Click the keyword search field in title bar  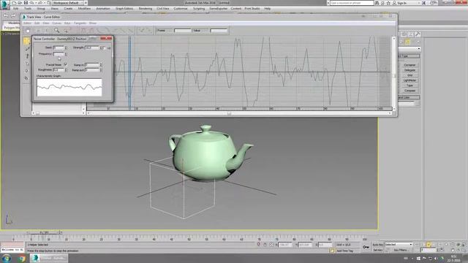pos(352,3)
